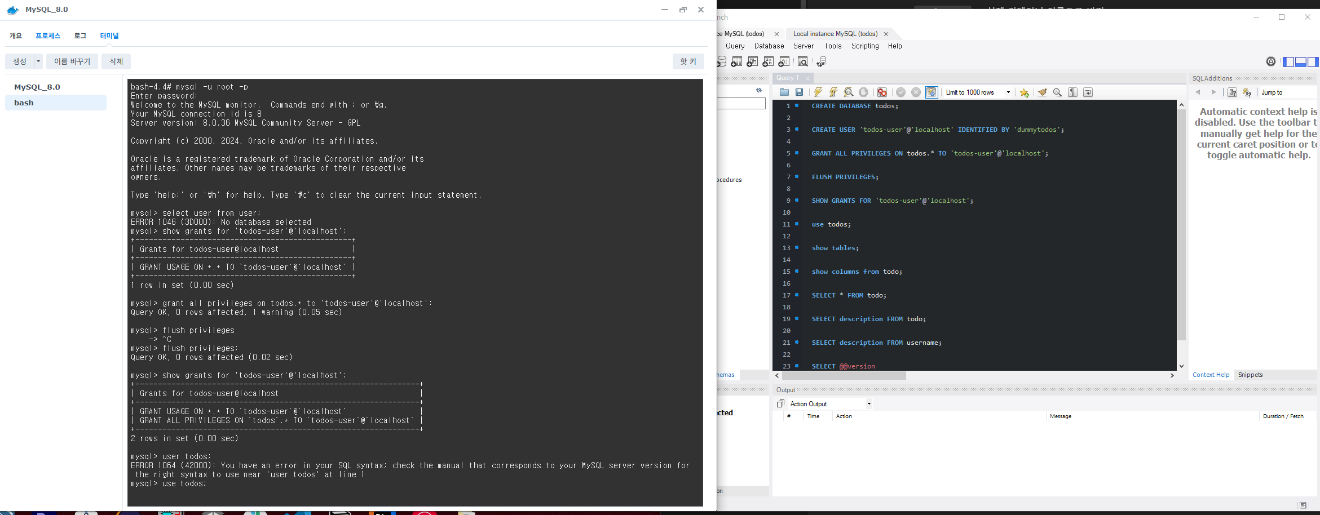Close the Local instance MySQL (todos) tab
The height and width of the screenshot is (515, 1320).
point(886,34)
